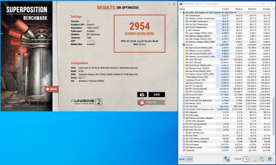The width and height of the screenshot is (276, 165).
Task: Open sensor settings via the gear icon
Action: coord(261,159)
